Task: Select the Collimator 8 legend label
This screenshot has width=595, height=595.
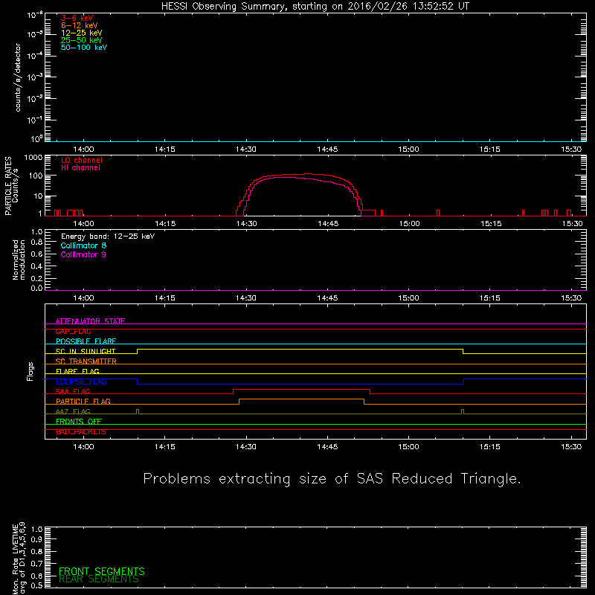Action: click(x=83, y=245)
